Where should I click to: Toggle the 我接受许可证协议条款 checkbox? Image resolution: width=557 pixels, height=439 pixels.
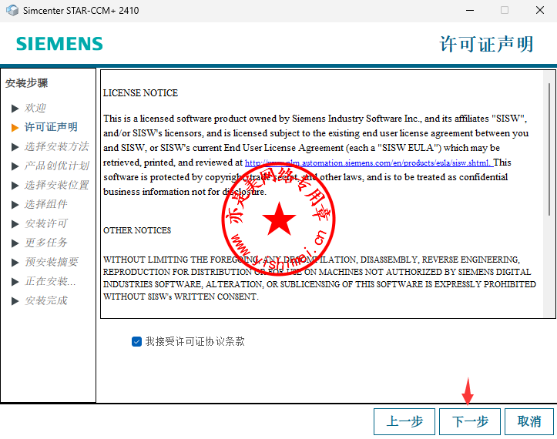137,341
